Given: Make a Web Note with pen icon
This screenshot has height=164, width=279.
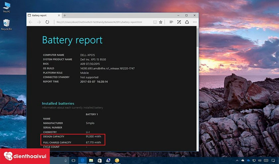Looking at the screenshot, I should [179, 22].
